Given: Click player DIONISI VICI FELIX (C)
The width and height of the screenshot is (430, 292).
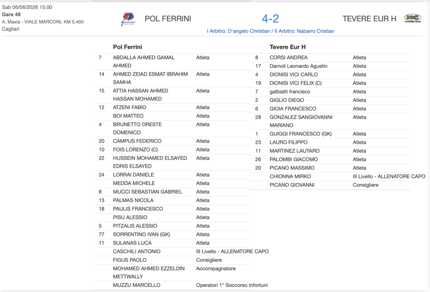Looking at the screenshot, I should coord(295,83).
